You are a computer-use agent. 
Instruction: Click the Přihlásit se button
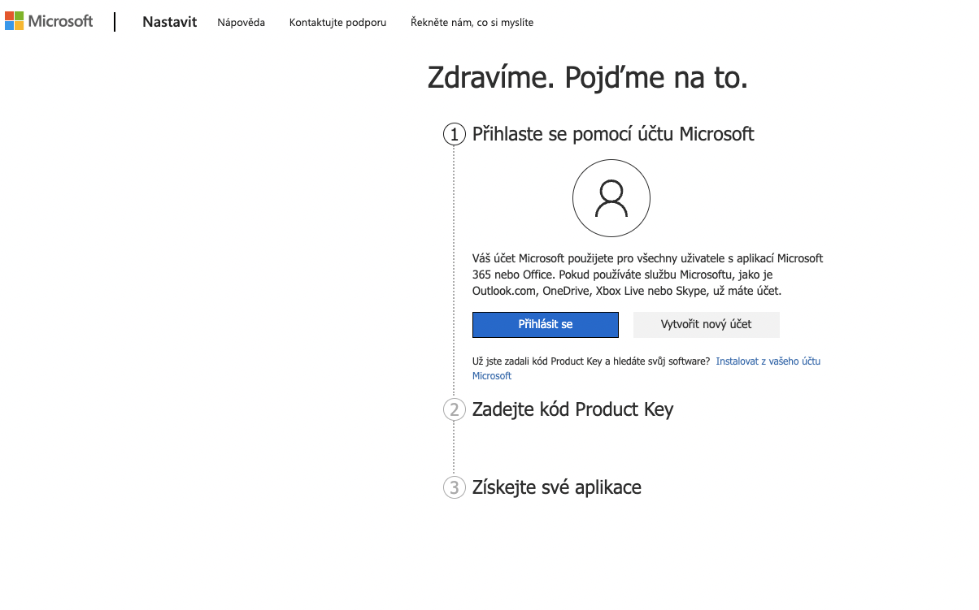546,324
